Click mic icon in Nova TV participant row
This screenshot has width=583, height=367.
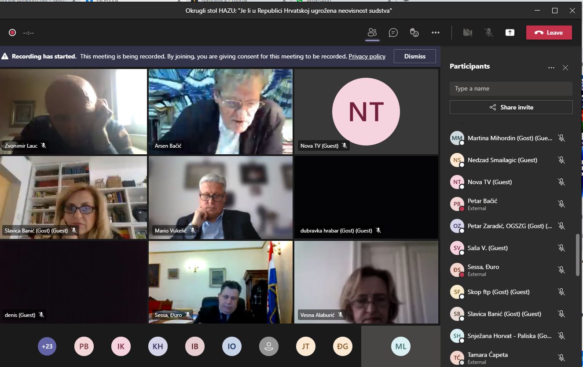click(561, 182)
